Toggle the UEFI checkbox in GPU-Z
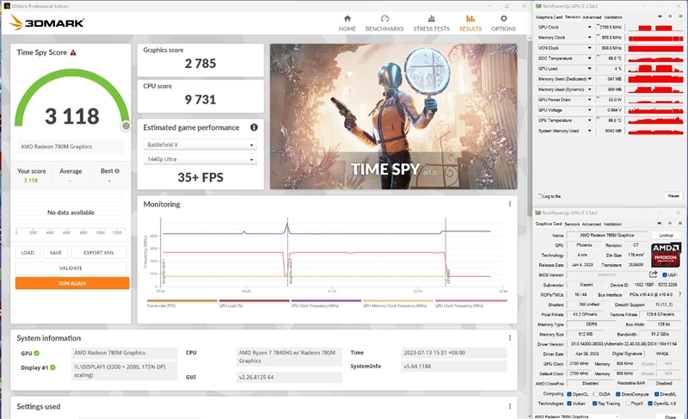This screenshot has width=688, height=419. [664, 275]
